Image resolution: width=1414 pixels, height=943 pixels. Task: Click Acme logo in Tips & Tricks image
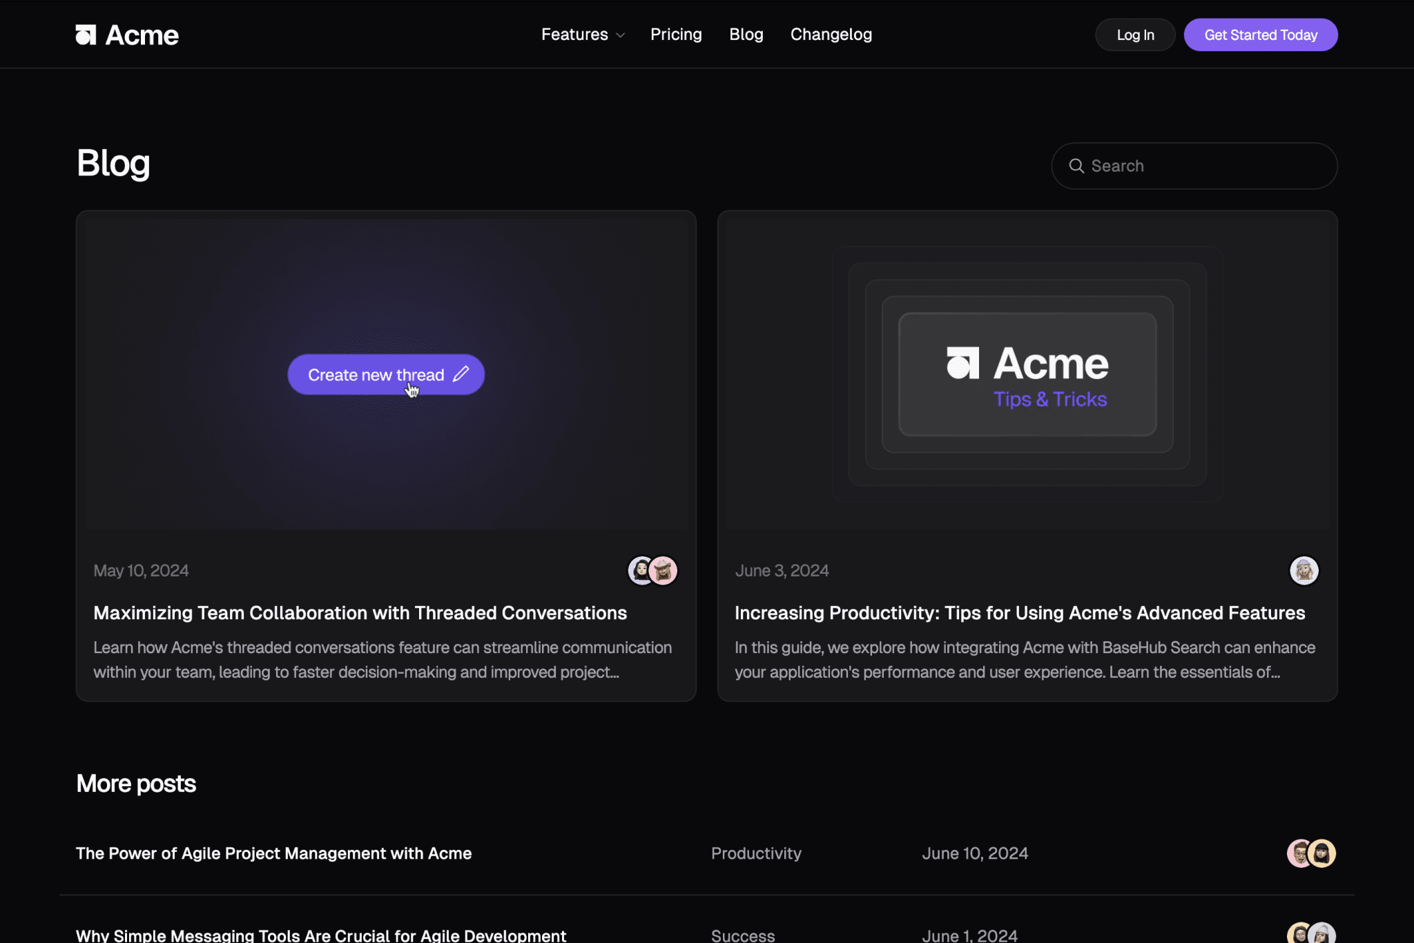962,363
